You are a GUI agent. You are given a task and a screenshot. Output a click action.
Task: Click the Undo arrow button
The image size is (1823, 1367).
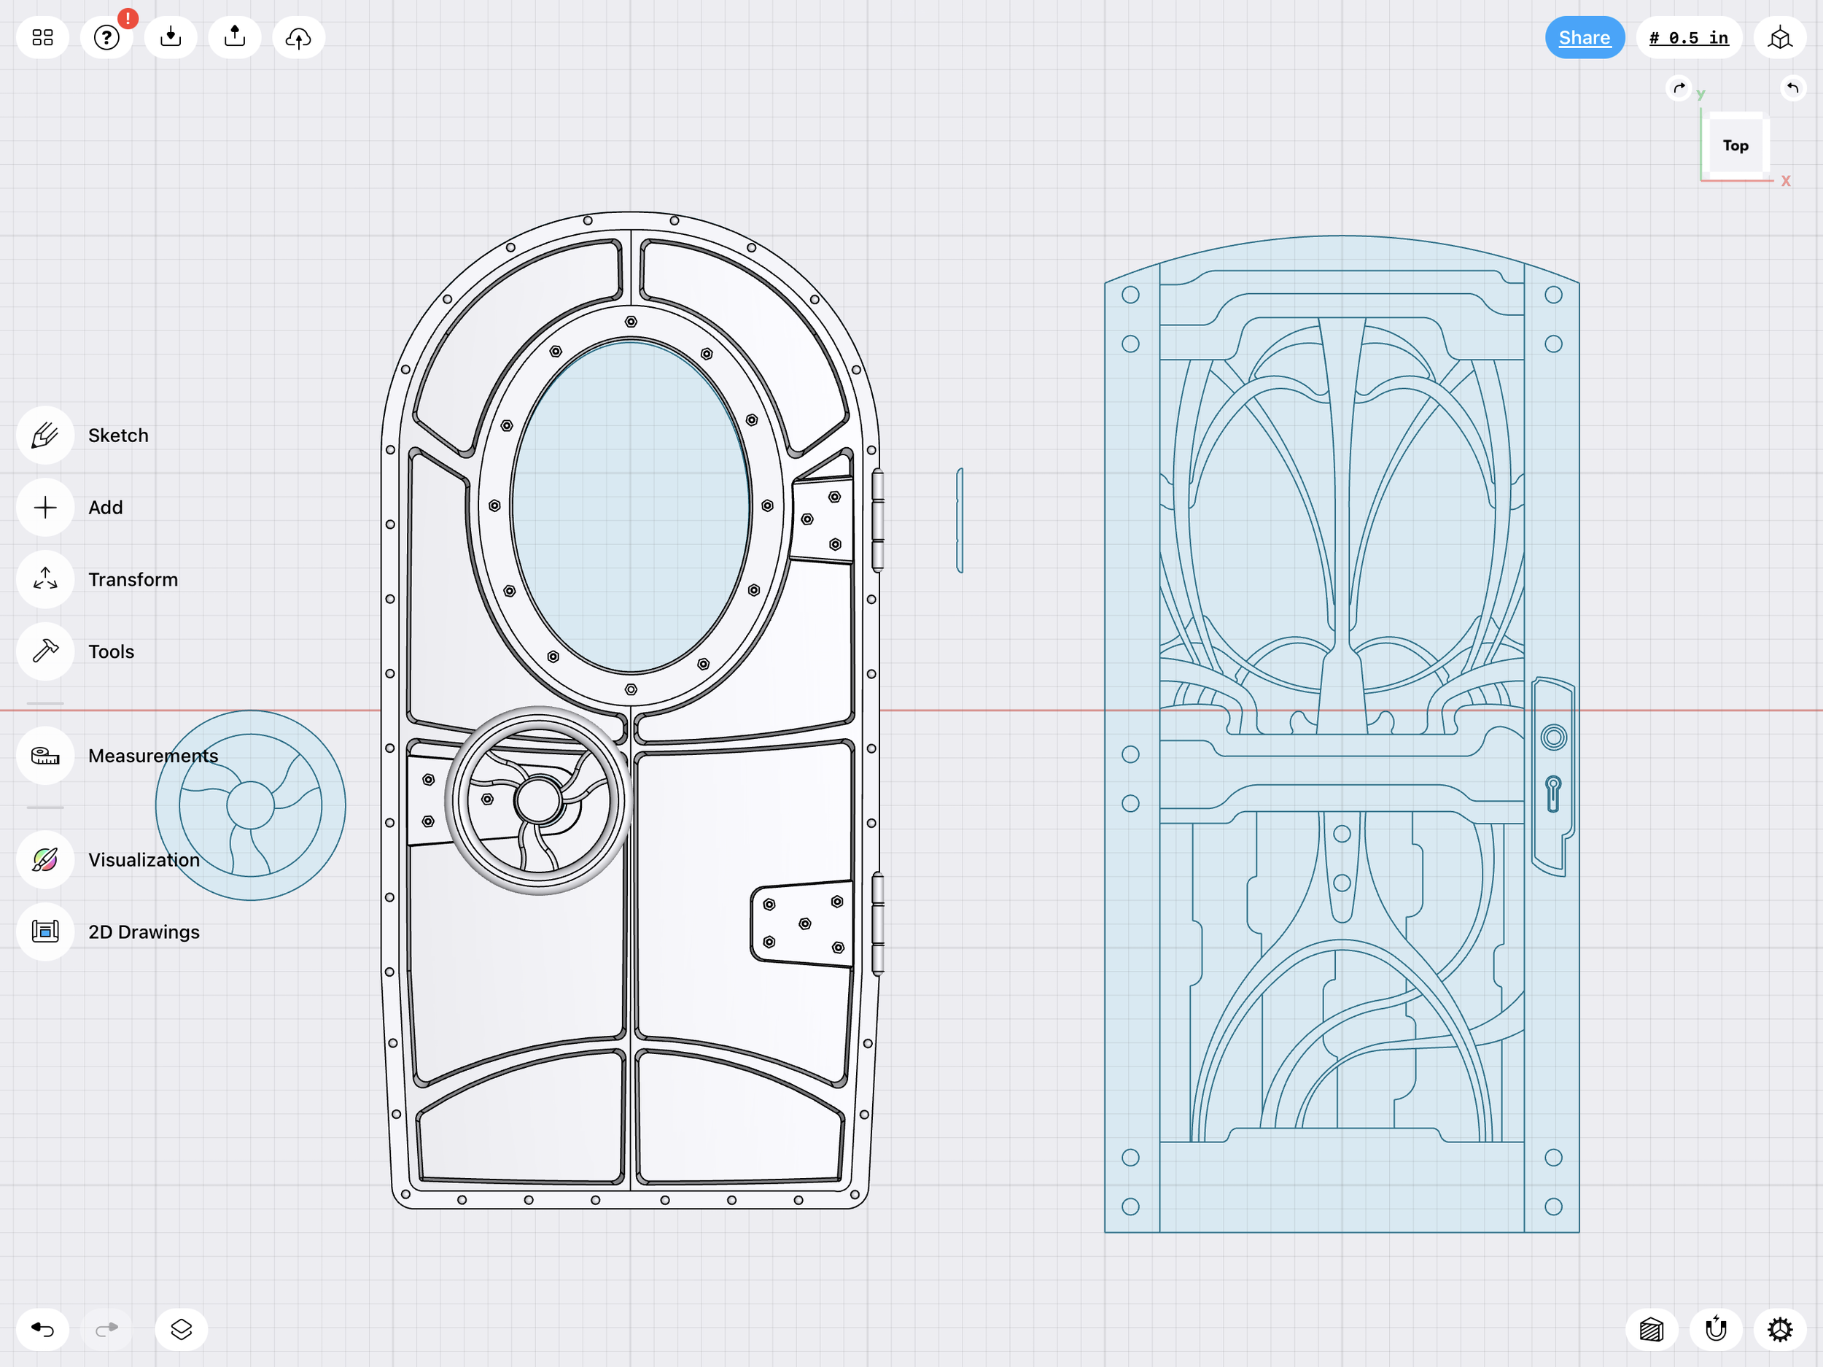click(x=43, y=1329)
